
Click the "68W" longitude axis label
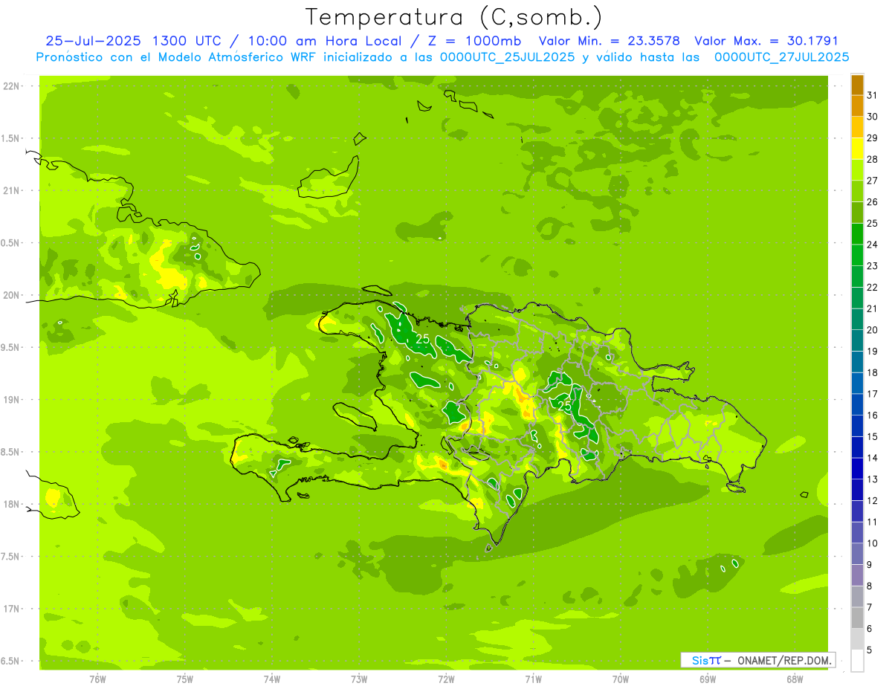(x=795, y=679)
